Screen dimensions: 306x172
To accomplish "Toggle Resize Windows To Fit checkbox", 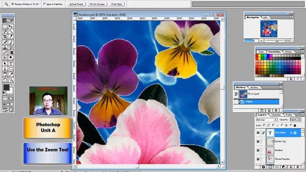I will 13,4.
